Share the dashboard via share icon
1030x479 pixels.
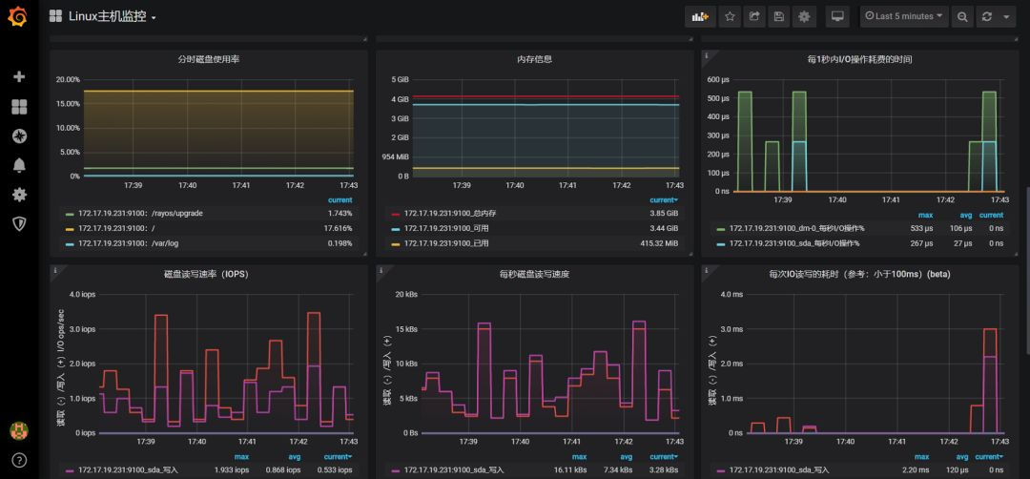[x=754, y=16]
